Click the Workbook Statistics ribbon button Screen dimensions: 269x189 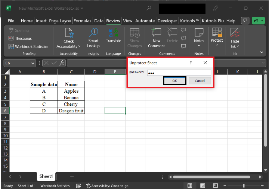[x=28, y=47]
